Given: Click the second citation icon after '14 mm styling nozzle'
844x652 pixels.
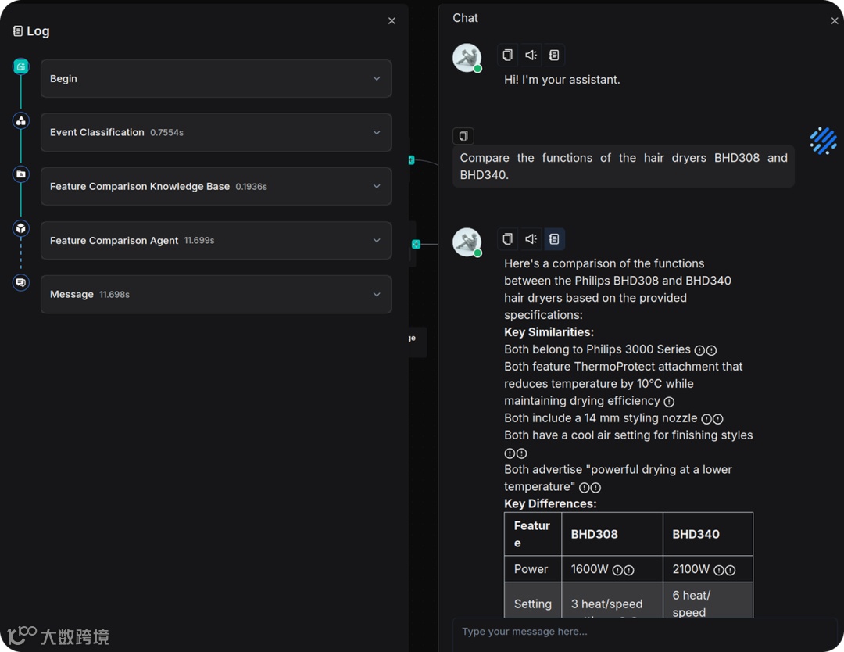Looking at the screenshot, I should coord(717,419).
